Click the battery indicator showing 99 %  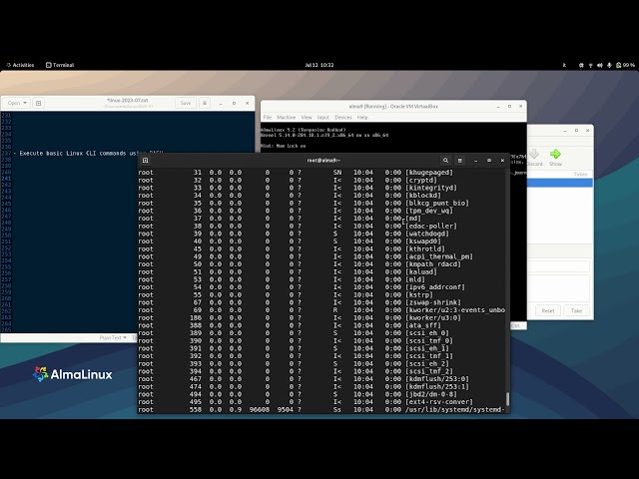tap(626, 65)
